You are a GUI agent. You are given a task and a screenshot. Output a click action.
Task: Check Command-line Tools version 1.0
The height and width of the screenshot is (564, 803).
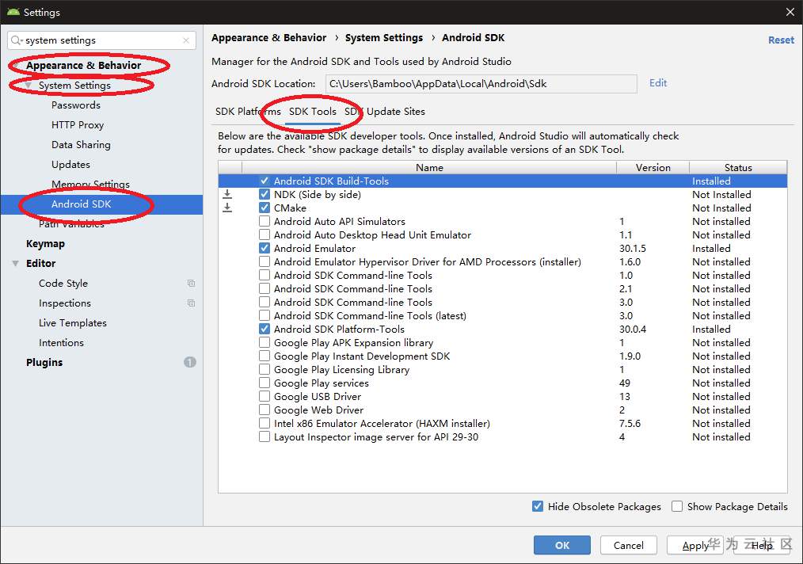click(x=264, y=276)
